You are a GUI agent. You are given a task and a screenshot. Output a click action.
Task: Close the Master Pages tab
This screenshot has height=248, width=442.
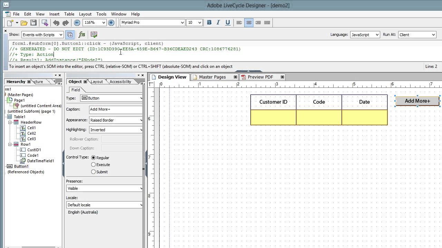(x=236, y=77)
